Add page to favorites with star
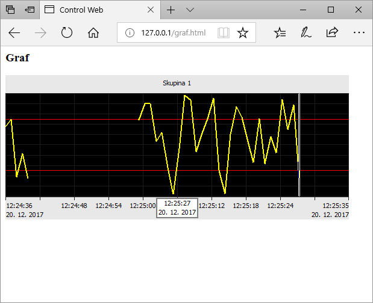 pyautogui.click(x=242, y=32)
